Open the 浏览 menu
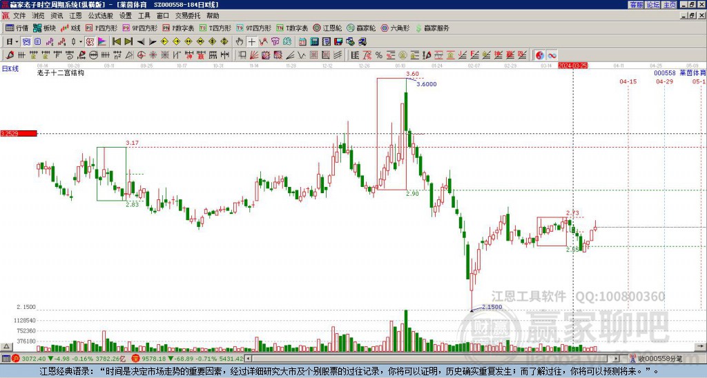Viewport: 707px width, 378px height. 39,16
